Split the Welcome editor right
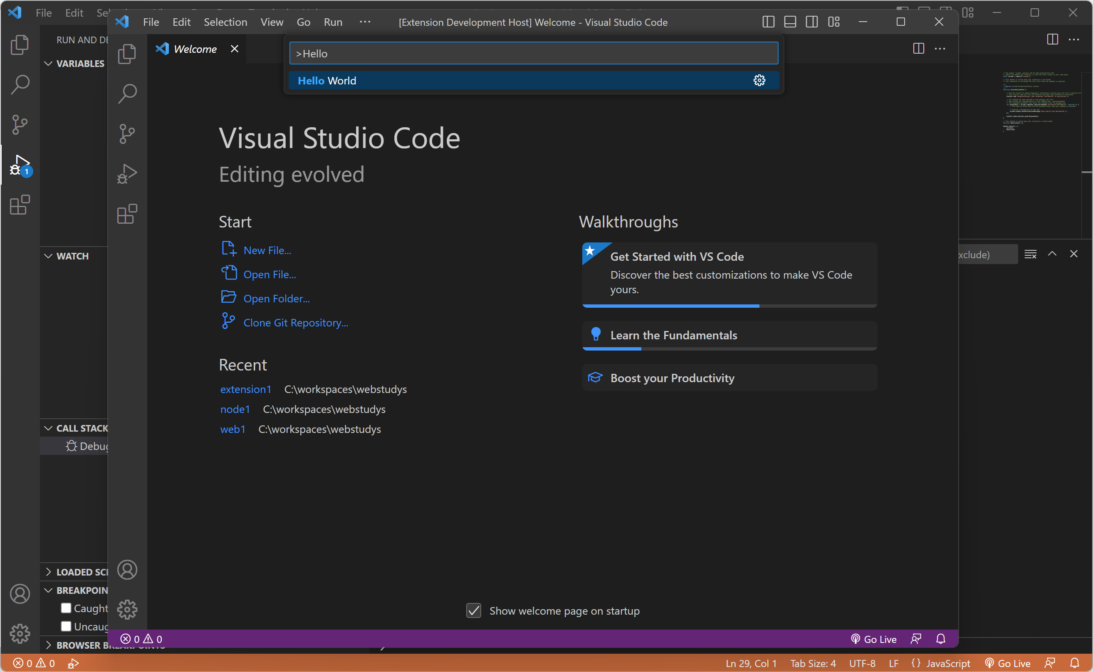Viewport: 1093px width, 672px height. [918, 48]
